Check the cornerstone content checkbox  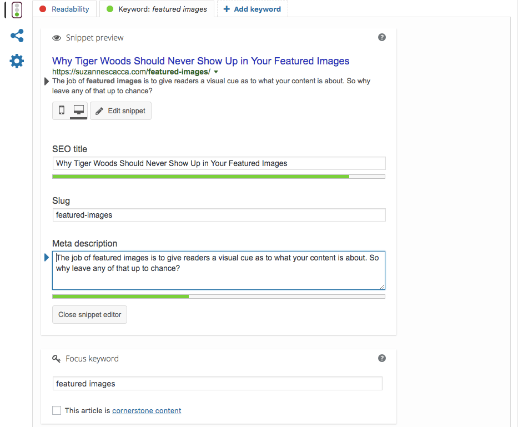[57, 410]
